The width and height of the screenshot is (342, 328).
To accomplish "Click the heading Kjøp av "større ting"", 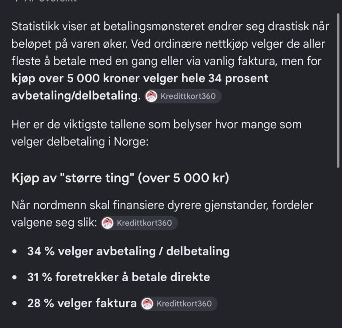I will point(121,178).
